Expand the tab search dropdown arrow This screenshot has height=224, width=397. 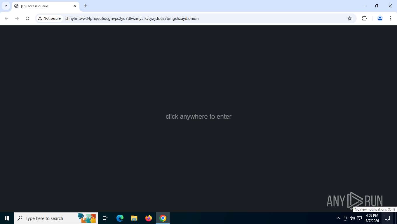tap(6, 6)
